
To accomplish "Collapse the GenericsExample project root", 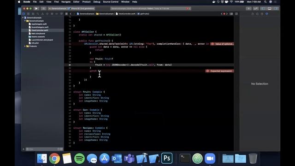I will point(23,18).
